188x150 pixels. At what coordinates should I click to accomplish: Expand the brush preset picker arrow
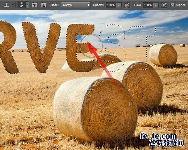(x=27, y=5)
